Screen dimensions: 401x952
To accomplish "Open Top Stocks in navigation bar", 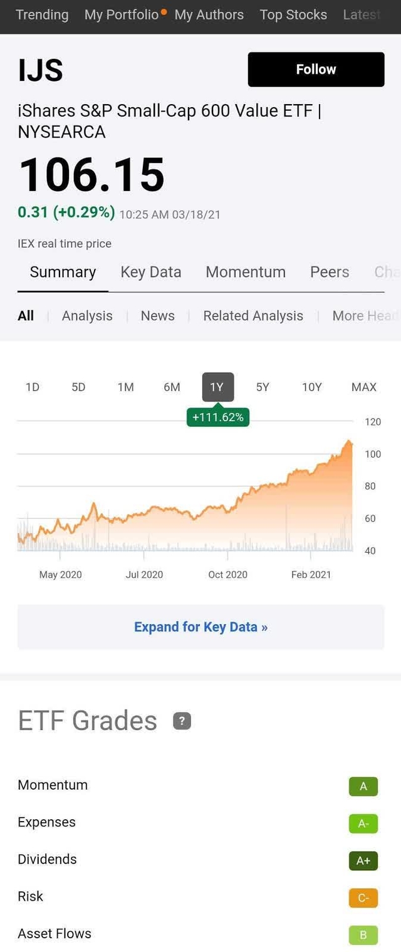I will pos(293,14).
